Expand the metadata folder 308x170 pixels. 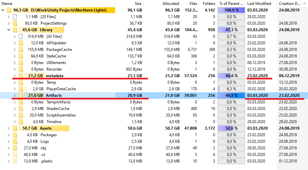(15, 76)
